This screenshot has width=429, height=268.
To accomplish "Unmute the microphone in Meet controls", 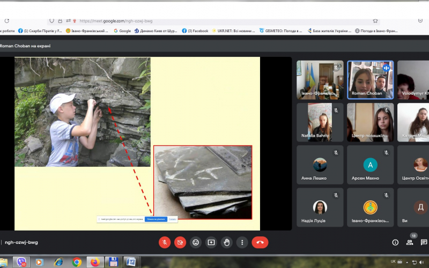I will tap(165, 242).
